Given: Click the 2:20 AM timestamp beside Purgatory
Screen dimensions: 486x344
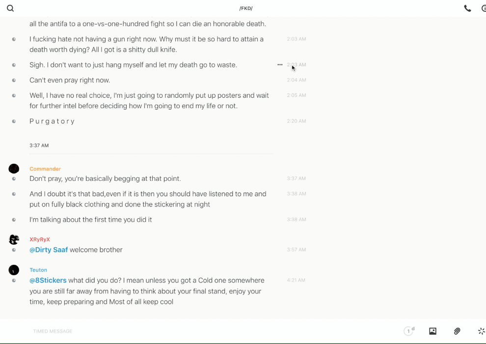Looking at the screenshot, I should point(297,121).
